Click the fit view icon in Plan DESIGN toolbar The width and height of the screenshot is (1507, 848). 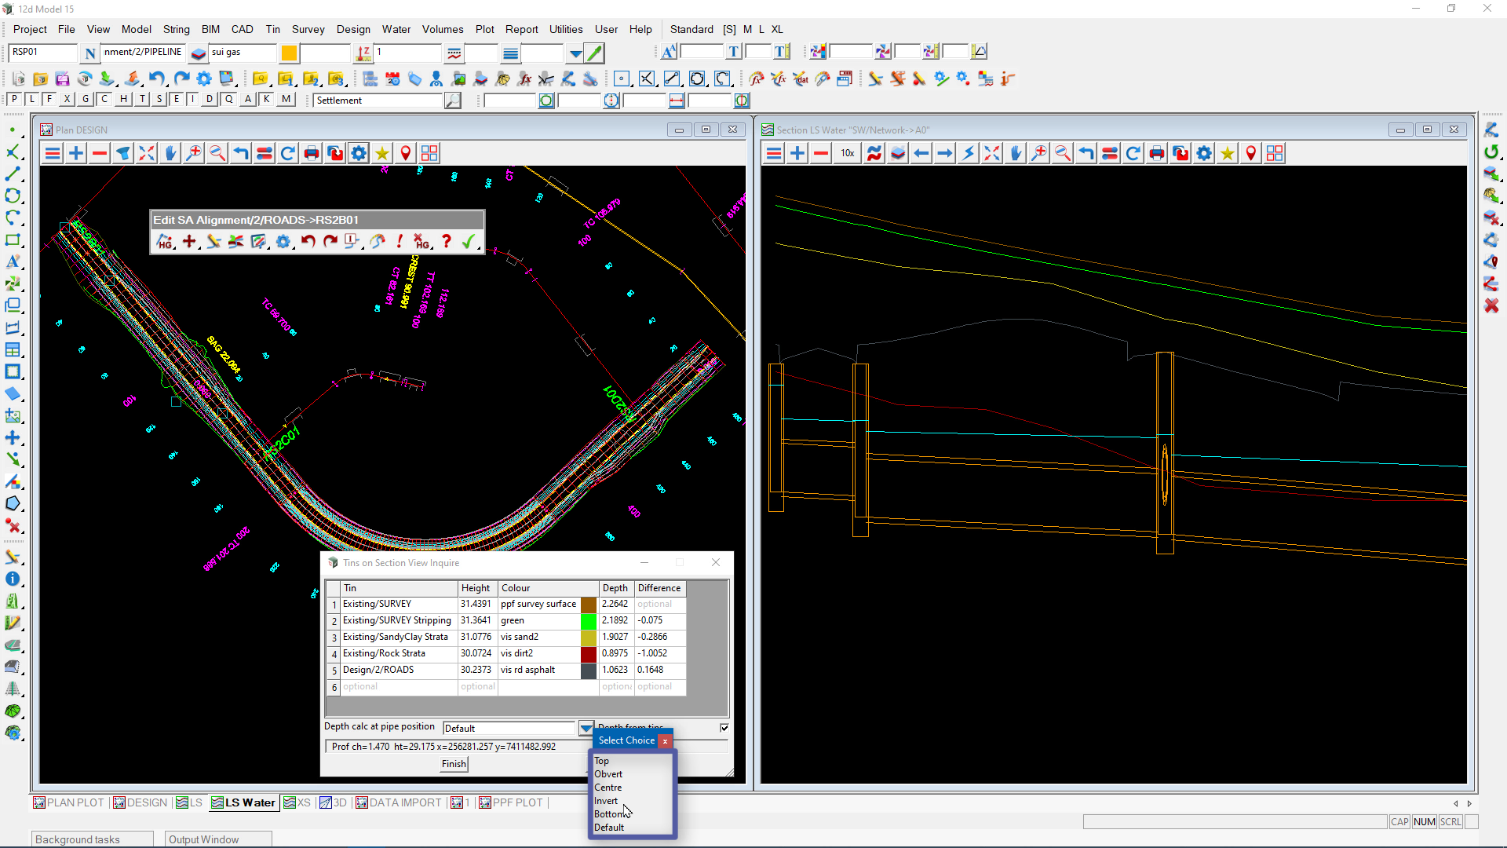click(x=147, y=153)
